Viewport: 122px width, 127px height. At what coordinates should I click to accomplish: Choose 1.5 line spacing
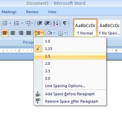click(x=70, y=56)
